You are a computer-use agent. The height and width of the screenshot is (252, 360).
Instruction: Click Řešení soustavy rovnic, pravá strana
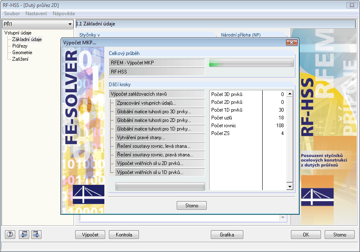tap(160, 155)
